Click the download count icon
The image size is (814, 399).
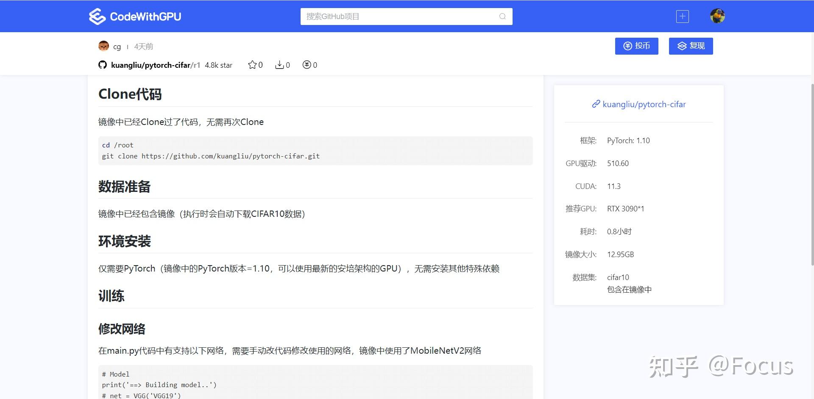click(279, 64)
